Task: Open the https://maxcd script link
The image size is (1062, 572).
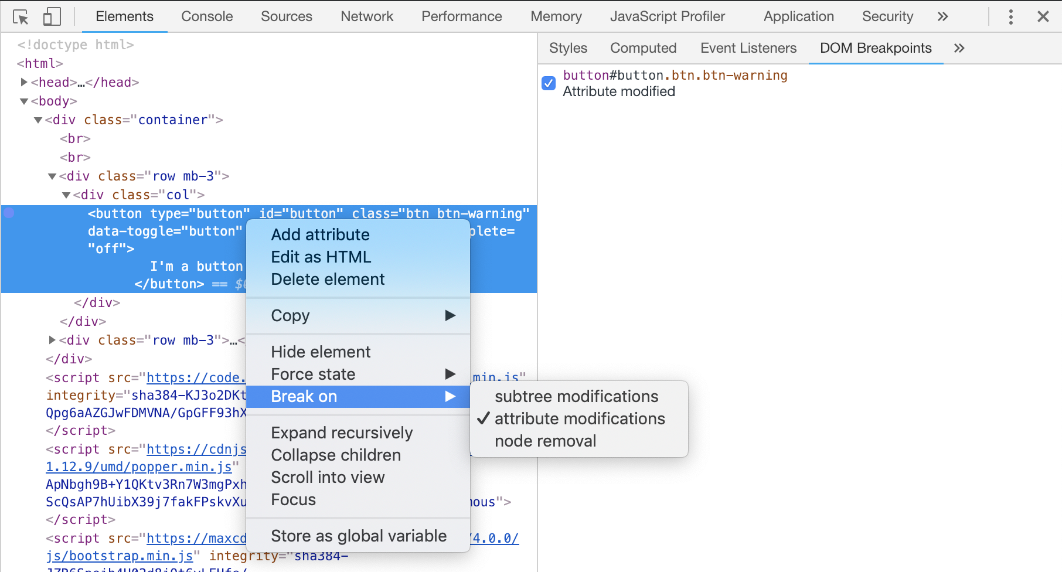Action: coord(196,539)
